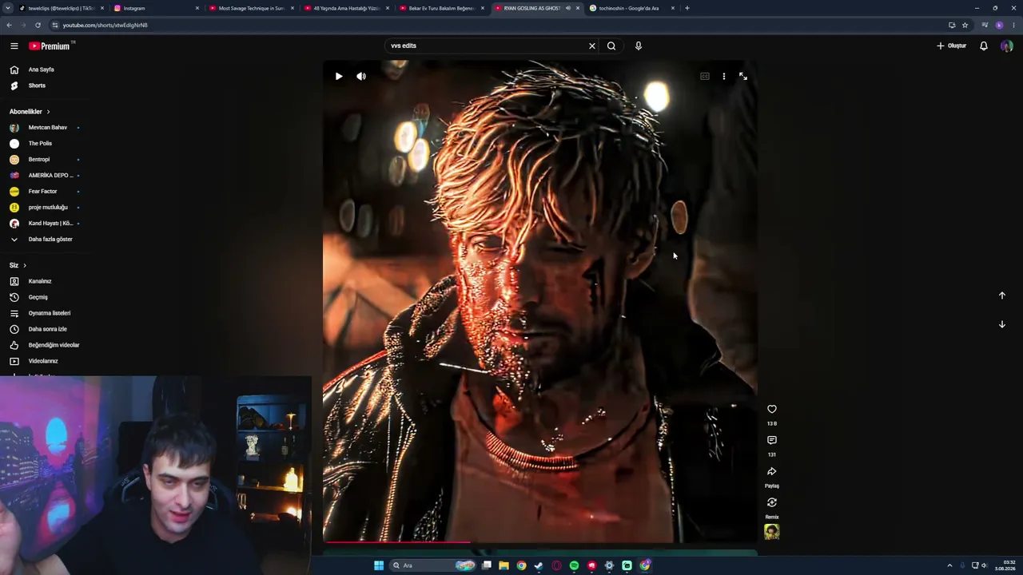
Task: Share this Short with Paylaş
Action: (x=772, y=471)
